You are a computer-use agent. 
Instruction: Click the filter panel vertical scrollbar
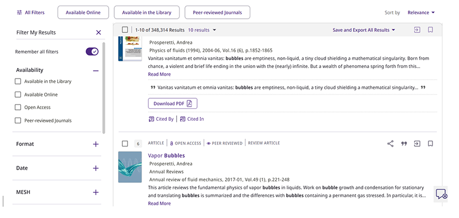(103, 88)
